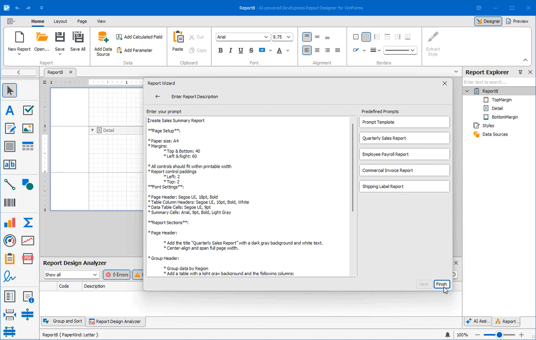Select the Summary (sigma) control tool
Viewport: 536px width, 340px height.
click(28, 222)
